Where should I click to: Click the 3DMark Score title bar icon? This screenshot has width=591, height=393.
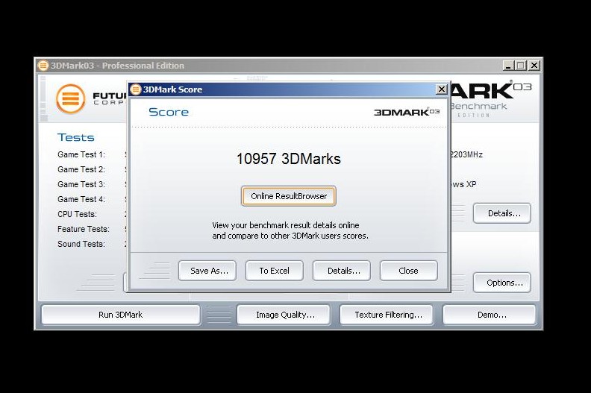(135, 89)
